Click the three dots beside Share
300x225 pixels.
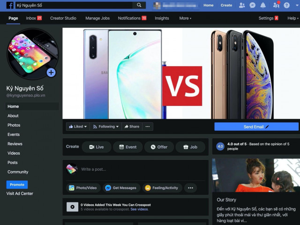tap(148, 127)
